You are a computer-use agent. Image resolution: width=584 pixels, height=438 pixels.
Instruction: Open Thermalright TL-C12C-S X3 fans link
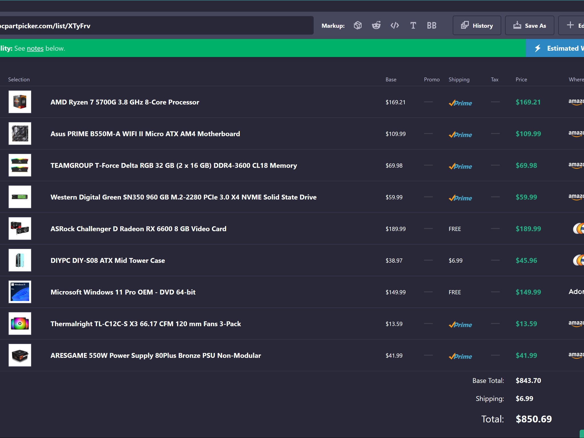(146, 324)
